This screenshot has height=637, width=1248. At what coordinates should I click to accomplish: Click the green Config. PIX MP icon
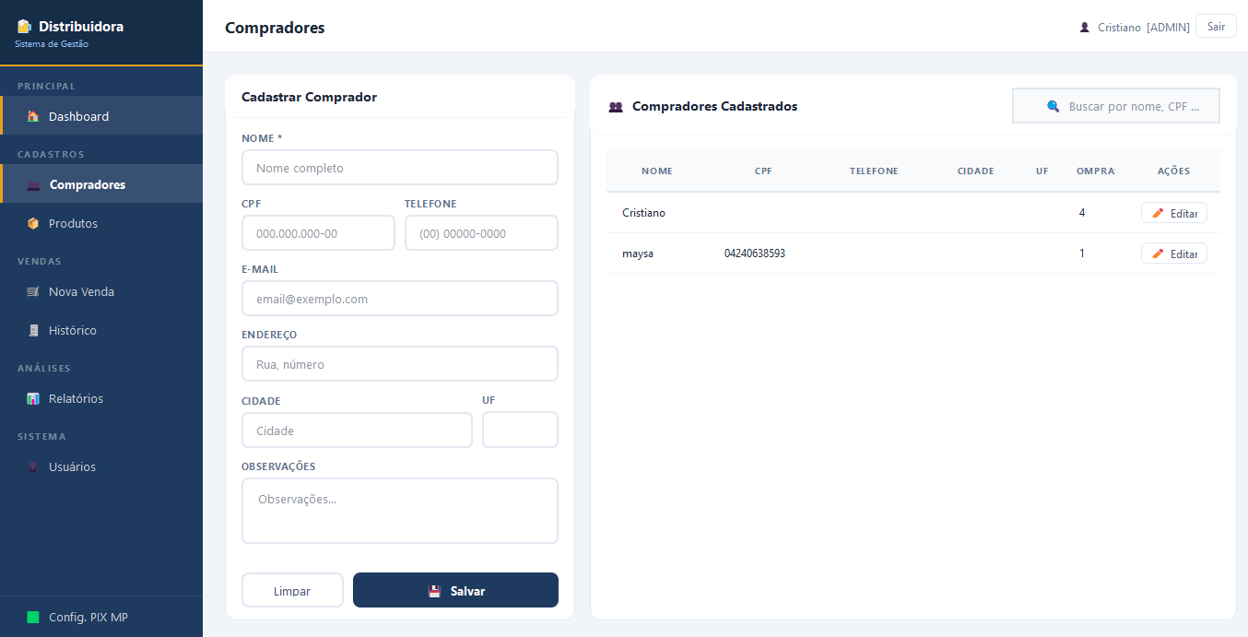click(x=33, y=617)
